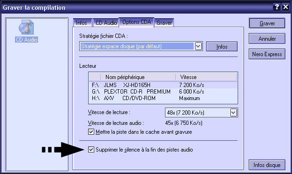This screenshot has height=174, width=292.
Task: Click the 48x (7 200 Ko/s) speed combo box
Action: 202,112
